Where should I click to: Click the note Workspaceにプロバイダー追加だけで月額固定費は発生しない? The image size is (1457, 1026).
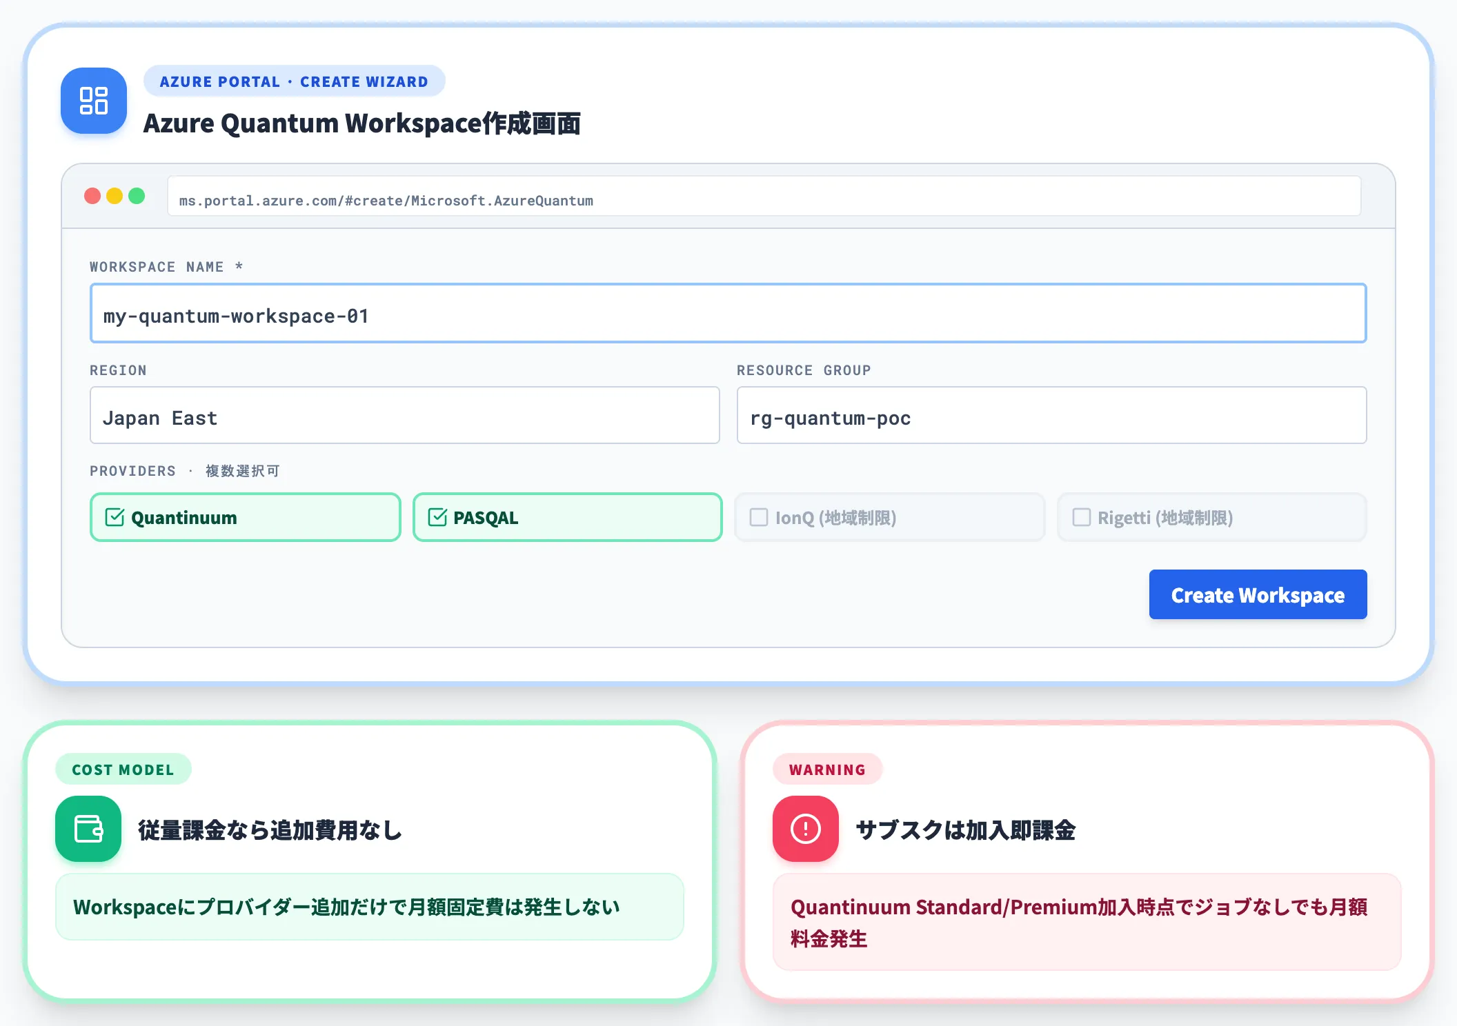point(370,907)
